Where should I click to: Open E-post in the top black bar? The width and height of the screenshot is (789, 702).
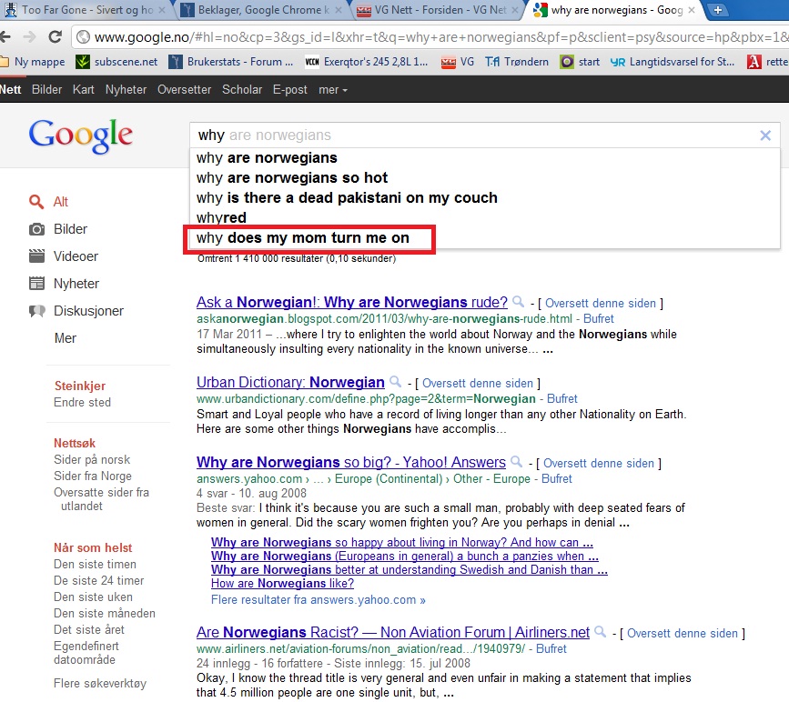click(289, 89)
